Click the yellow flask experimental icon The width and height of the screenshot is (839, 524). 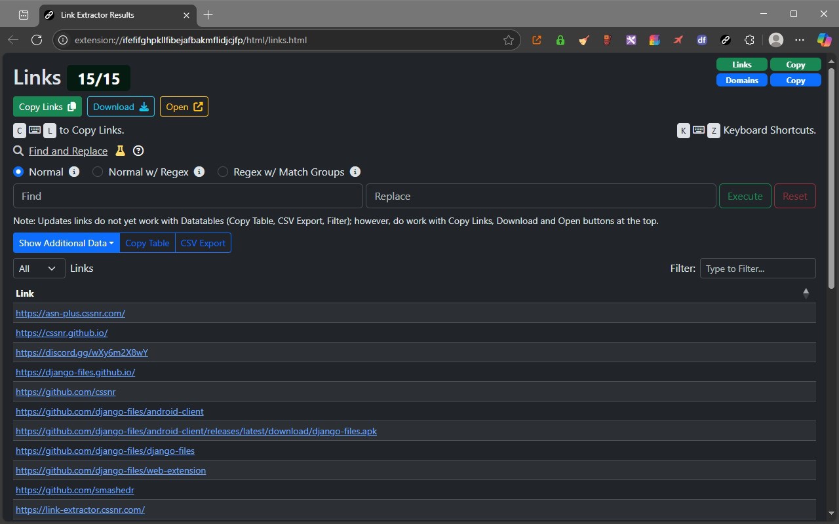click(x=120, y=151)
